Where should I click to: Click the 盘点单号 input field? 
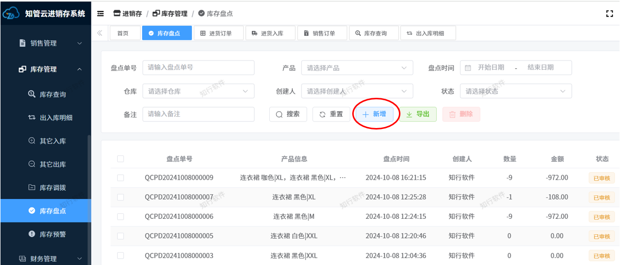198,67
